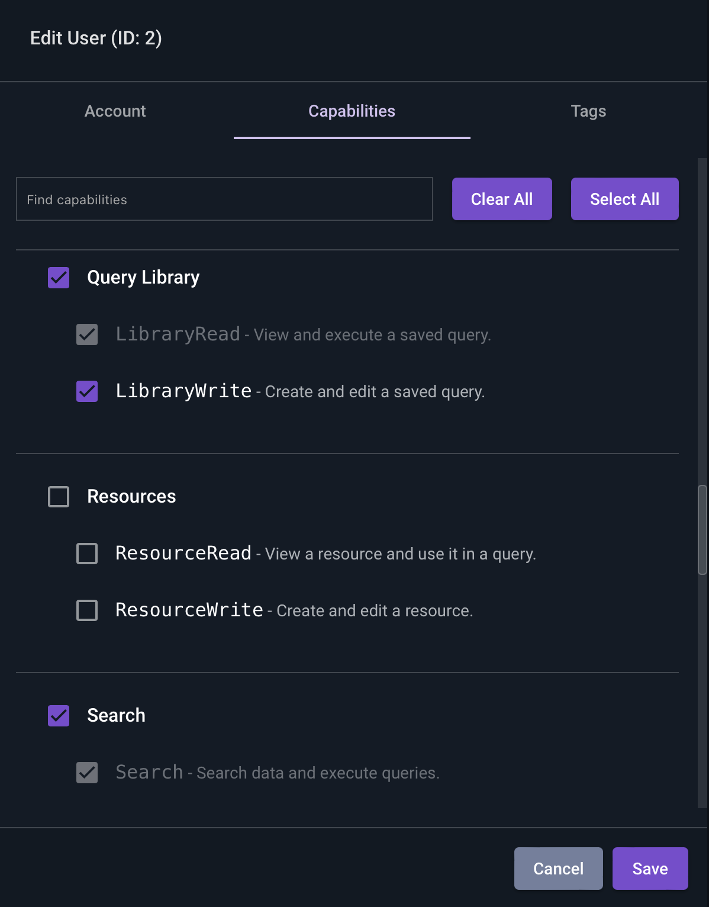Save the user changes
The width and height of the screenshot is (709, 907).
pos(650,869)
